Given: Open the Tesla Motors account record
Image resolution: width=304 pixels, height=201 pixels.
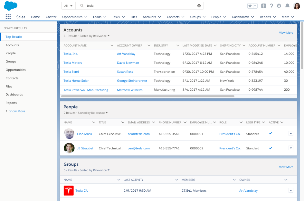Looking at the screenshot, I should (x=72, y=63).
